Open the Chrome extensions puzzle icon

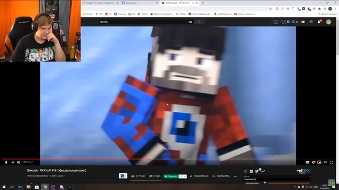[319, 8]
